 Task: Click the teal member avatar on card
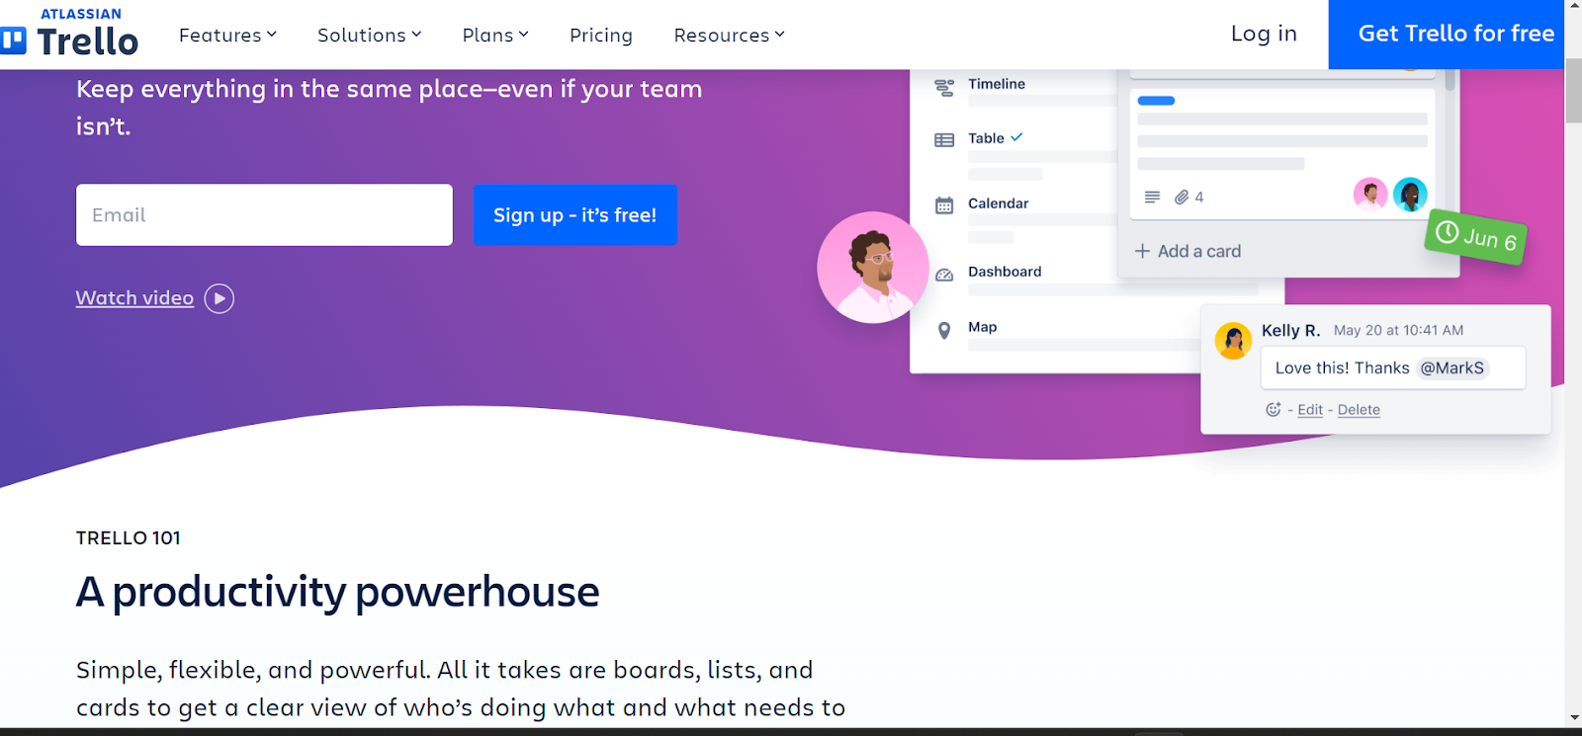(x=1410, y=194)
